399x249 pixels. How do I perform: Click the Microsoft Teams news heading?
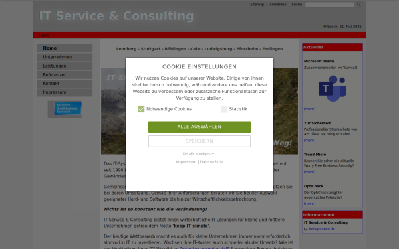point(319,61)
